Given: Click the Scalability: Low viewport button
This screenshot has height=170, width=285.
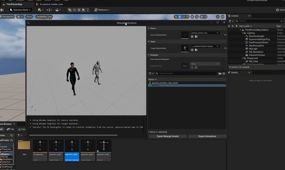Looking at the screenshot, I should [x=44, y=17].
